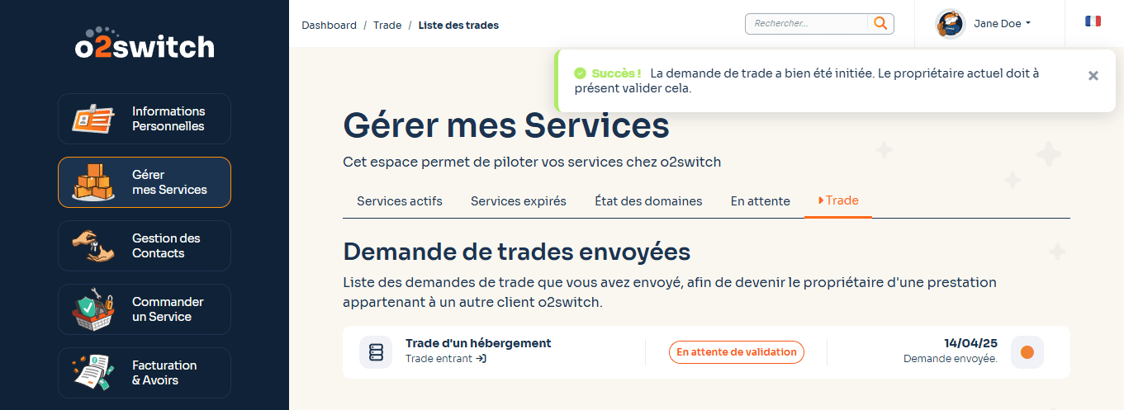1124x410 pixels.
Task: Click the orange dot status button
Action: (1027, 352)
